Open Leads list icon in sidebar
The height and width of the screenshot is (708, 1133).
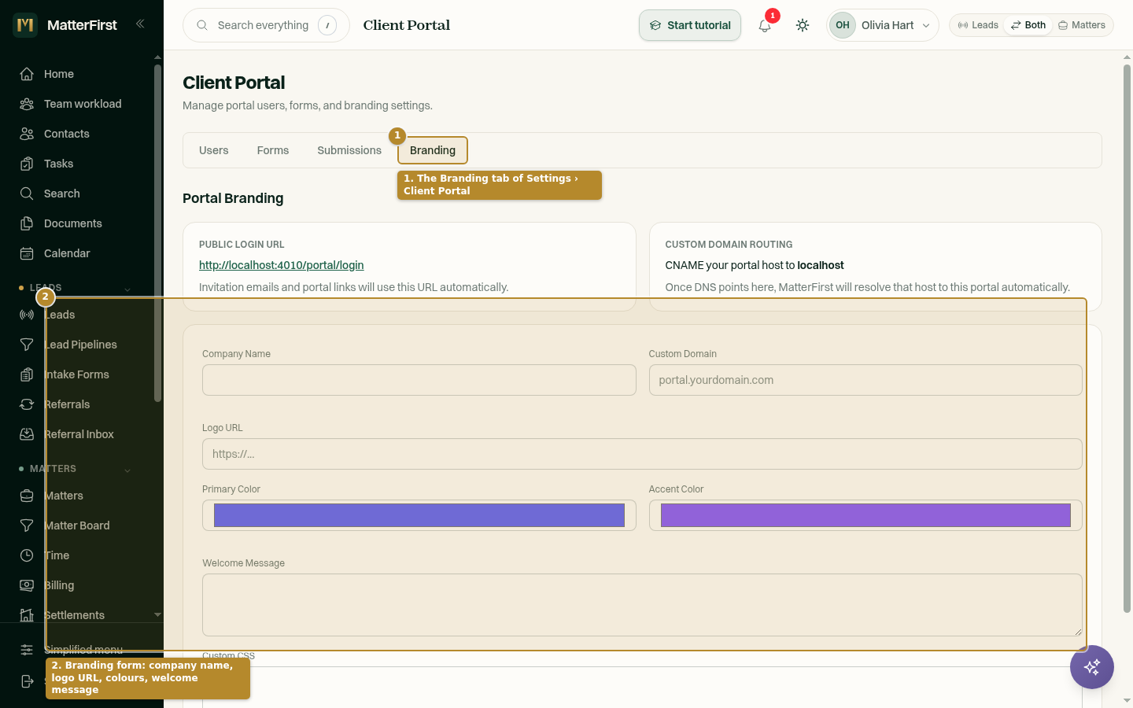tap(27, 315)
